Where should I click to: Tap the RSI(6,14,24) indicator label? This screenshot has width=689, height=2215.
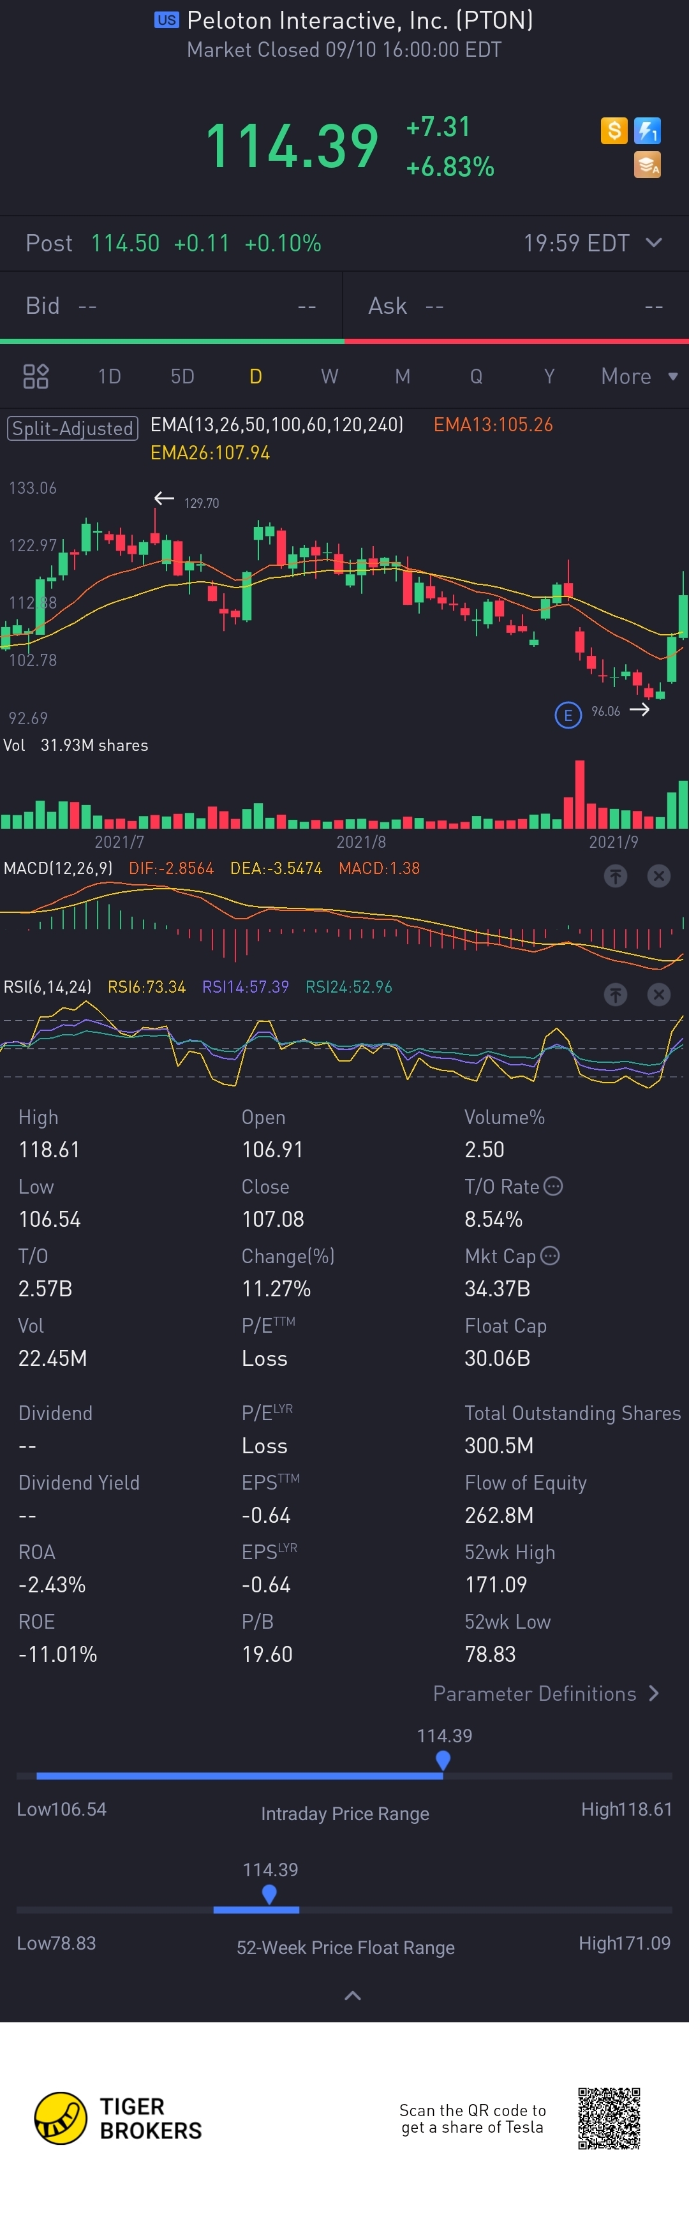point(47,986)
